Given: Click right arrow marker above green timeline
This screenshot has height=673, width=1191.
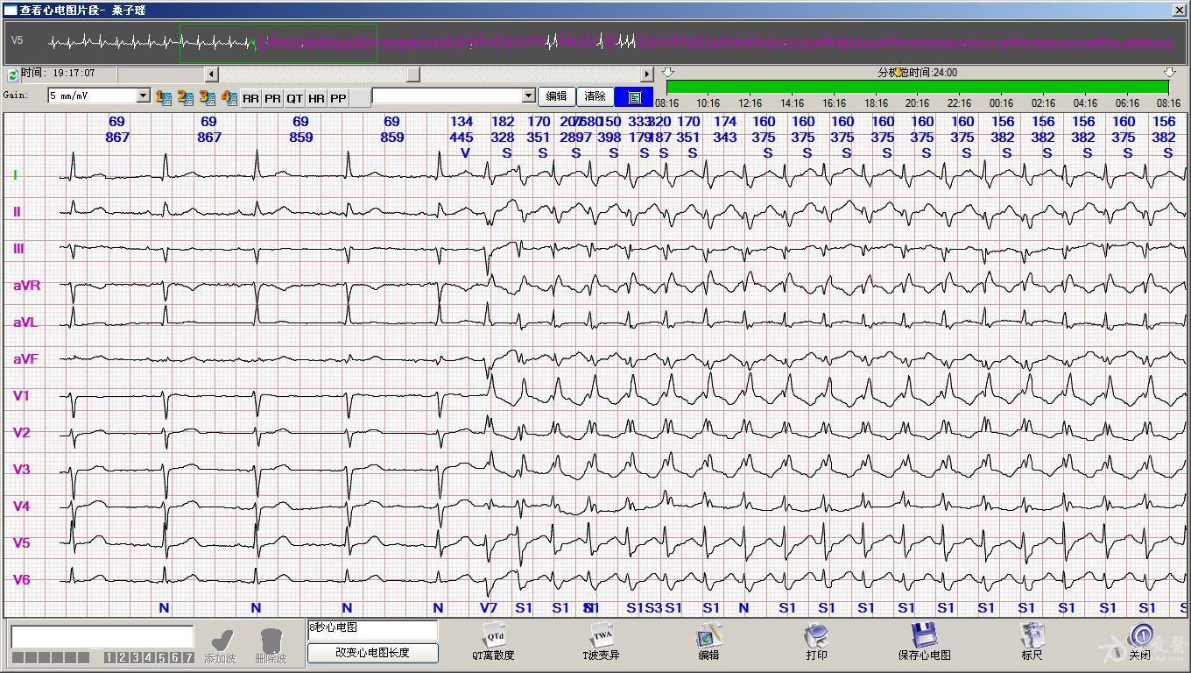Looking at the screenshot, I should (1169, 72).
